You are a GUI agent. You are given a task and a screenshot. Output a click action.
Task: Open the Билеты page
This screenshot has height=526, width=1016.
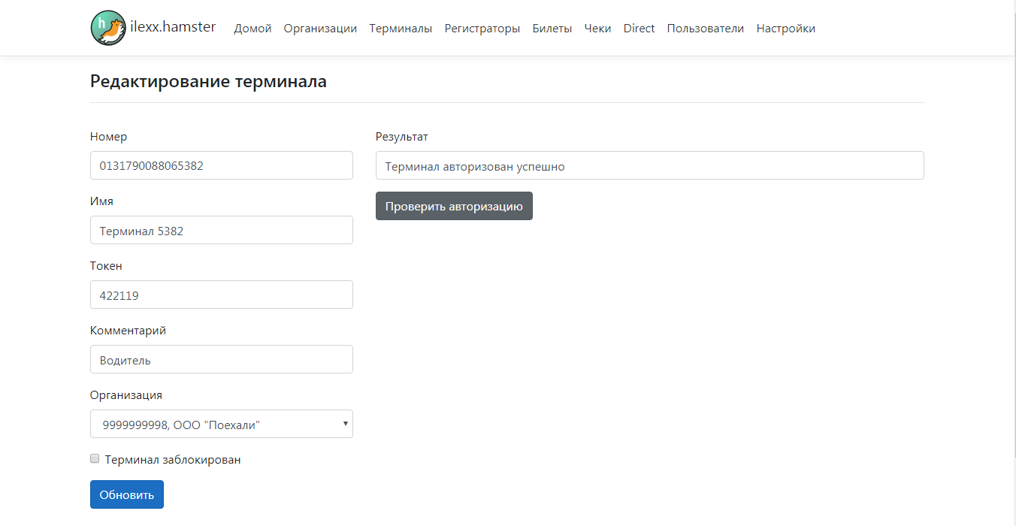(x=552, y=29)
